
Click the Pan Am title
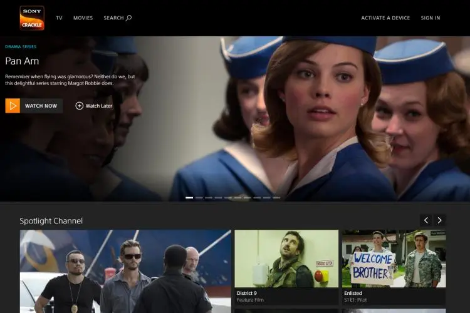pos(22,61)
